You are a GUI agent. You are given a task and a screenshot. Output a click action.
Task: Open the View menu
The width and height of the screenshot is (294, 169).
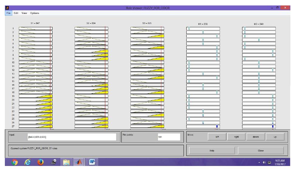point(24,13)
